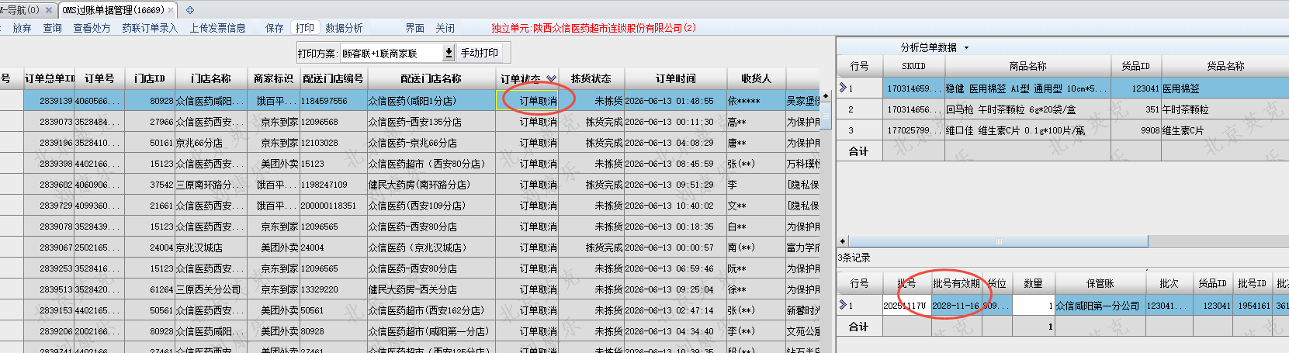Click the SKUID column header in the product grid

(x=913, y=66)
